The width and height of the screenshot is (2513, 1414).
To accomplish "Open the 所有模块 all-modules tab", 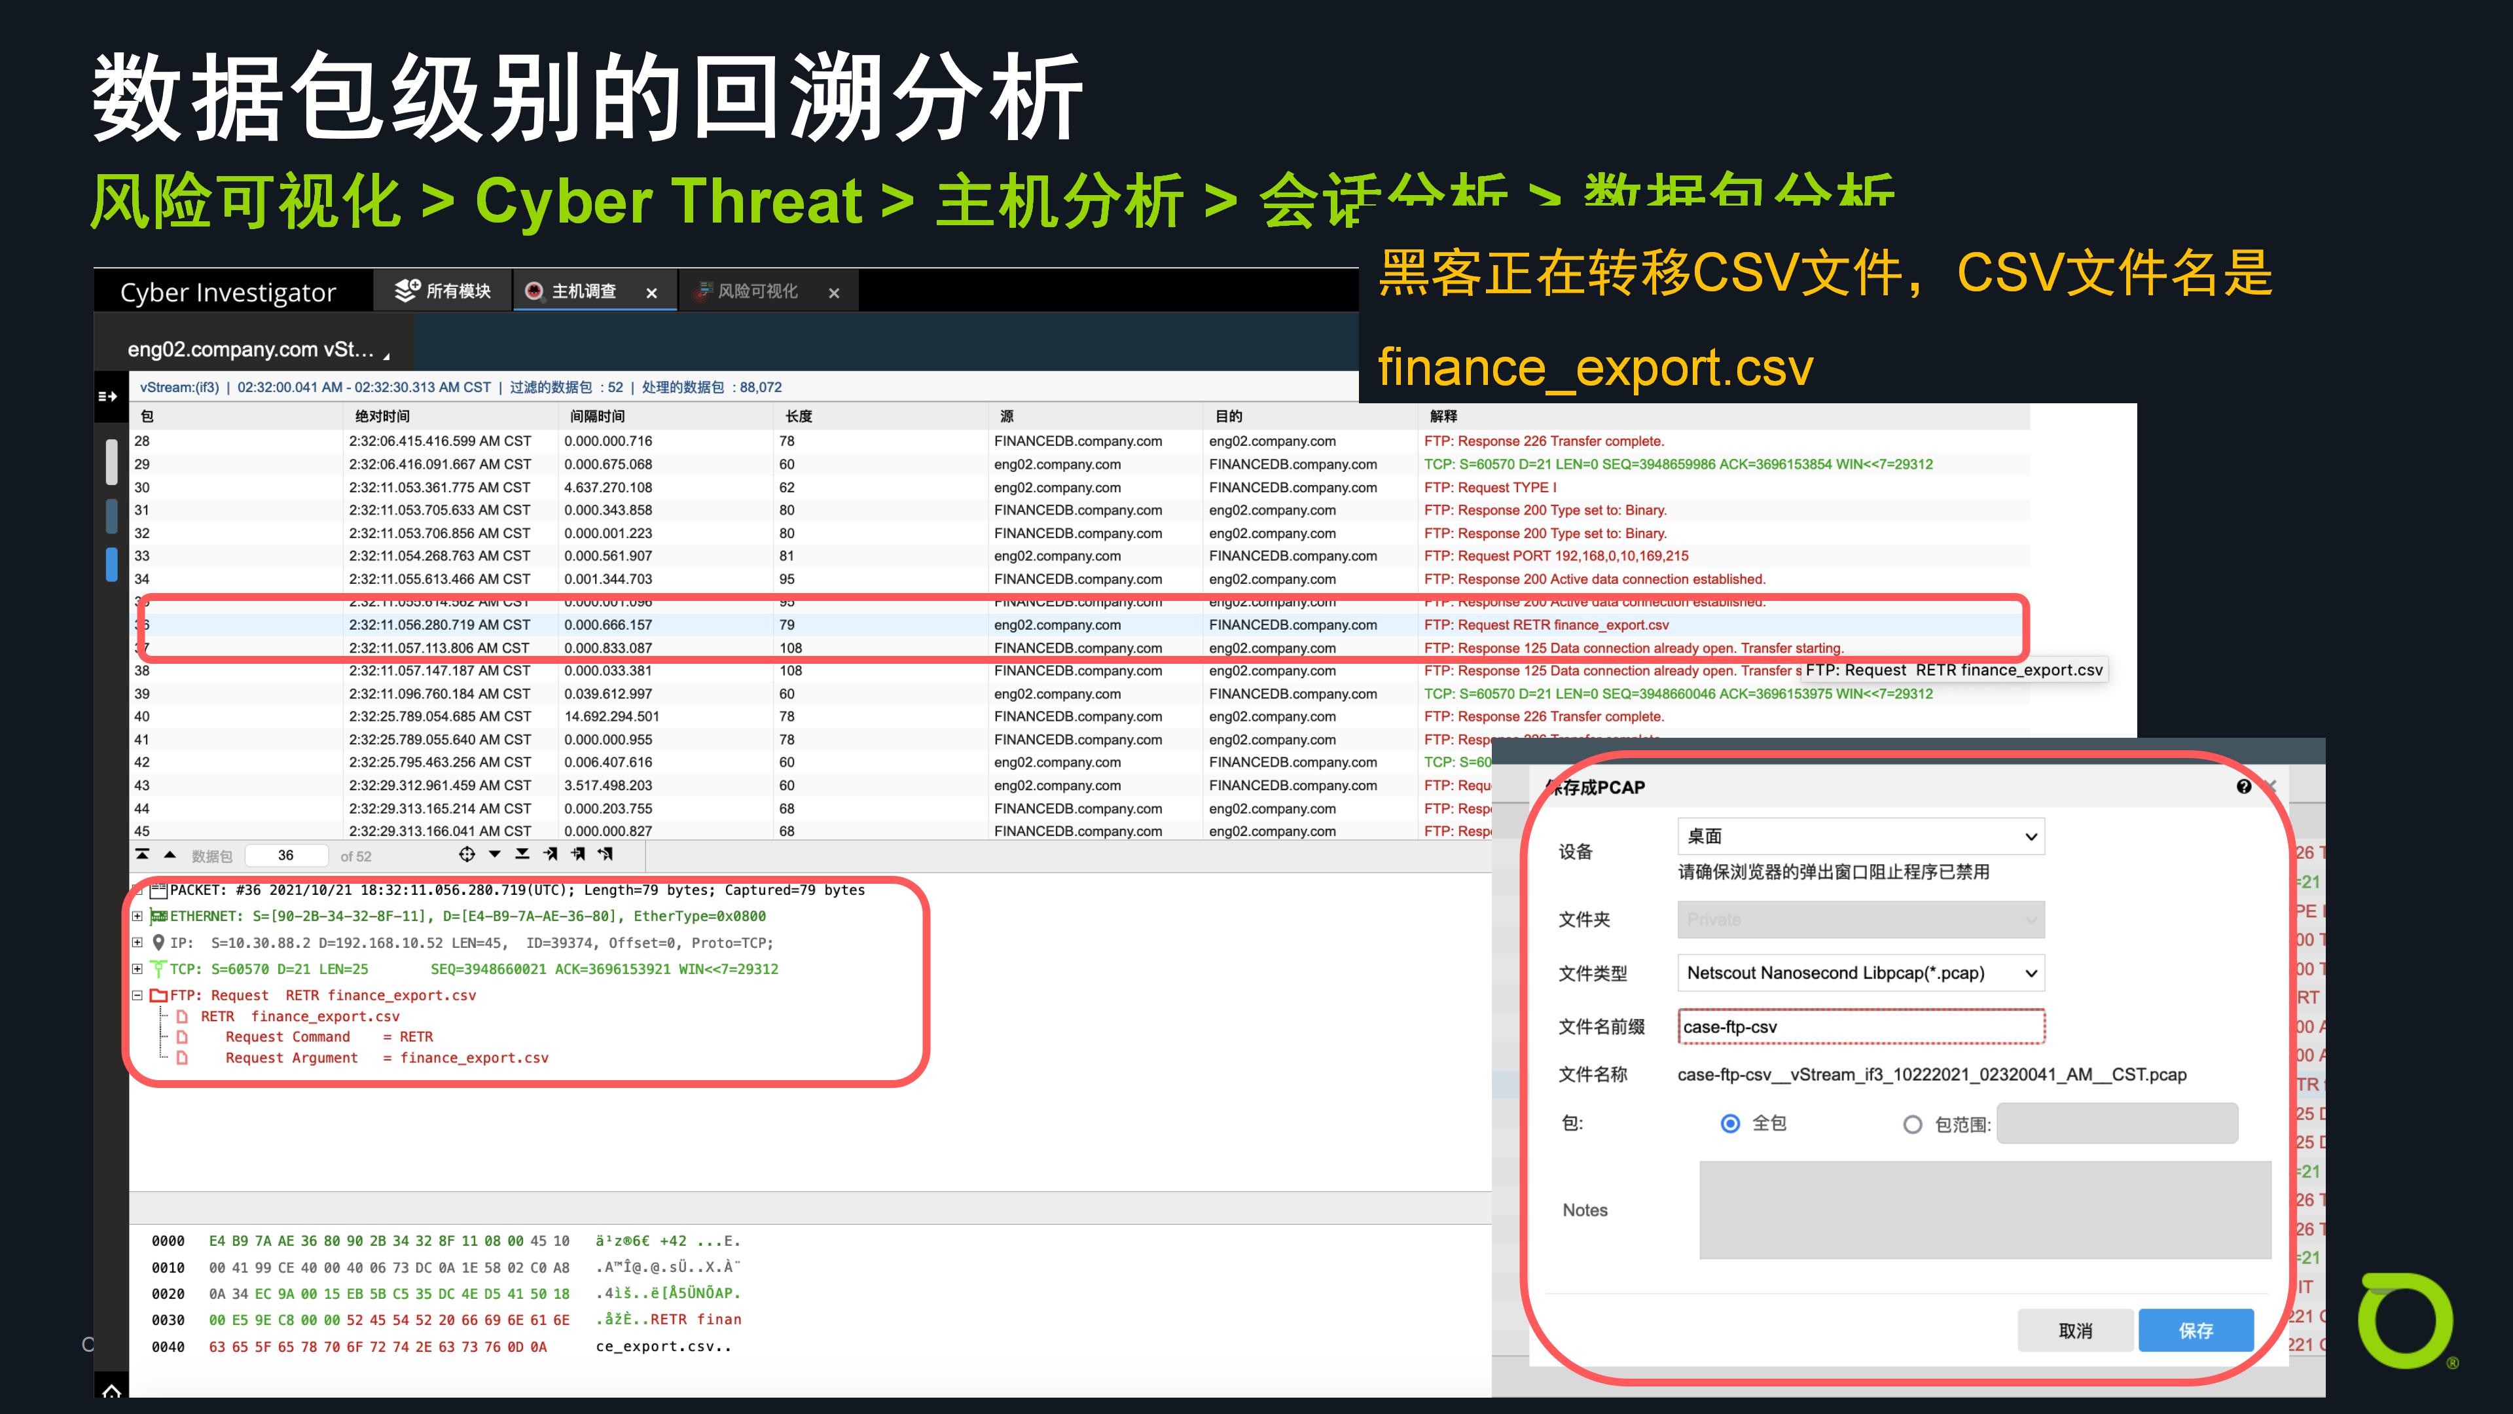I will click(443, 291).
